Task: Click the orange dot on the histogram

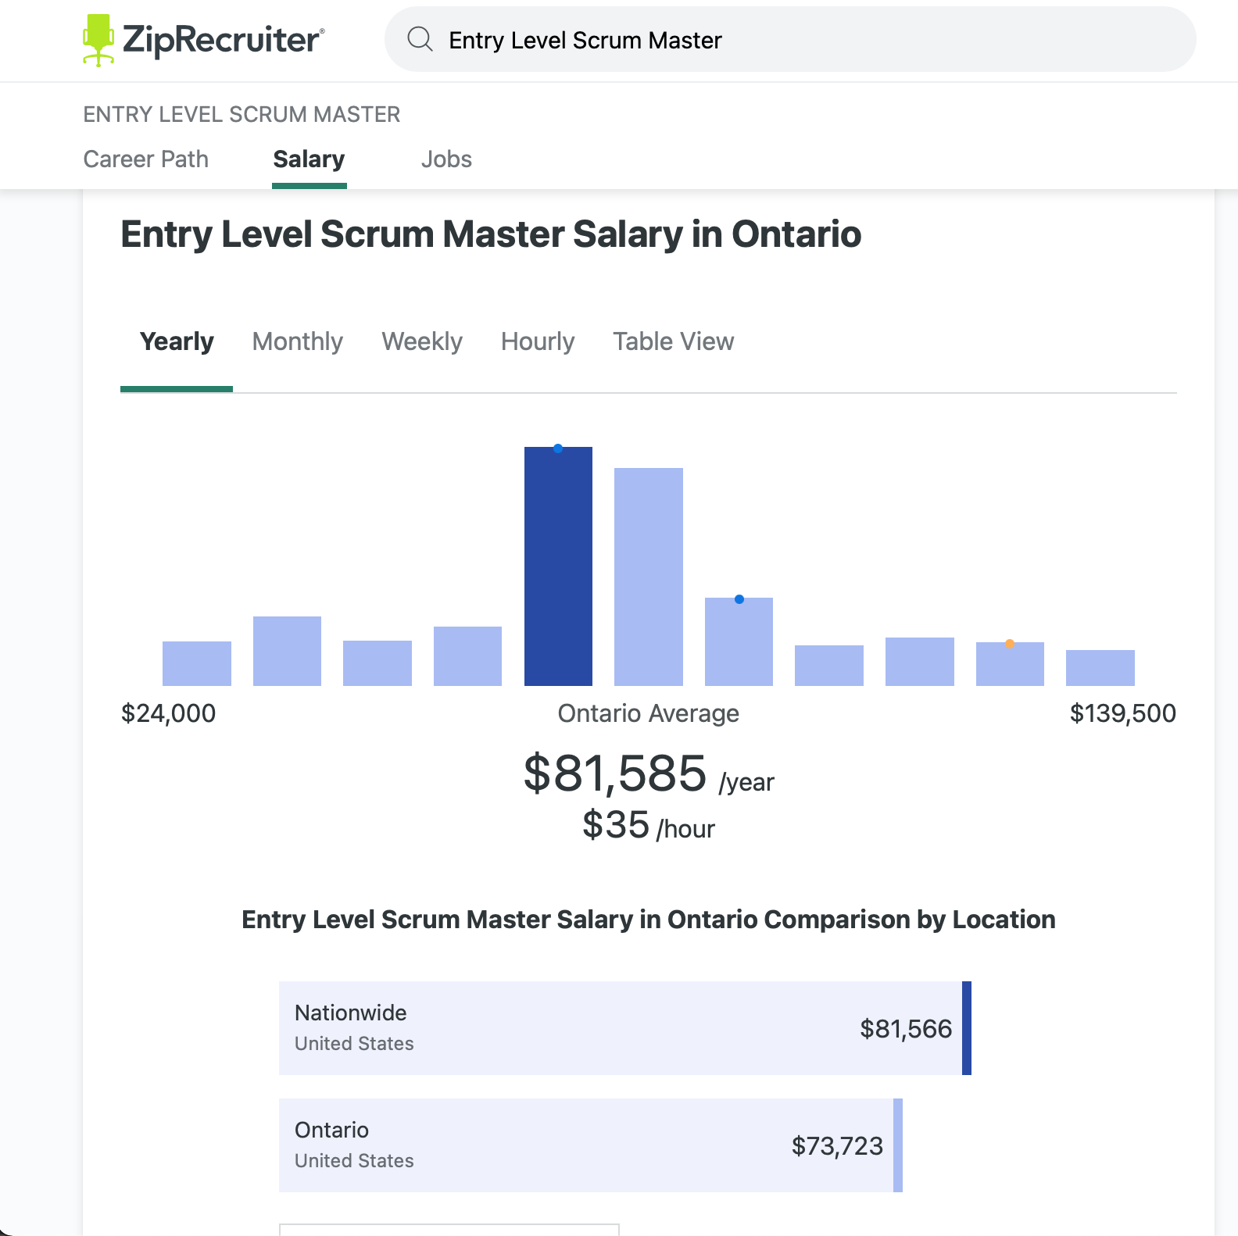Action: (1010, 644)
